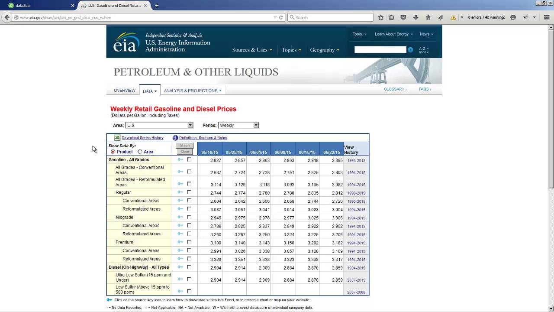Expand the Sources & Uses menu
554x312 pixels.
tap(252, 50)
